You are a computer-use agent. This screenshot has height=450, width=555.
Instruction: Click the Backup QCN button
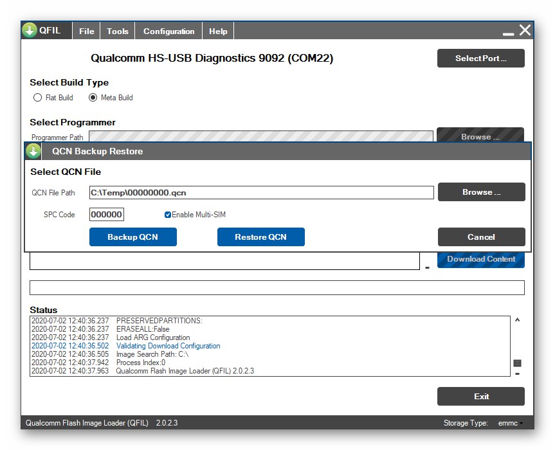point(132,237)
